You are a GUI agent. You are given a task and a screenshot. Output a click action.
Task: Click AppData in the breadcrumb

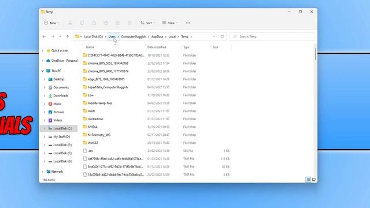tap(157, 36)
